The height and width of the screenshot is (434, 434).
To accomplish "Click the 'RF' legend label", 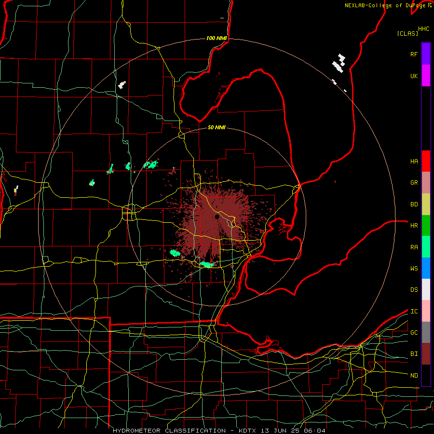I will point(414,54).
